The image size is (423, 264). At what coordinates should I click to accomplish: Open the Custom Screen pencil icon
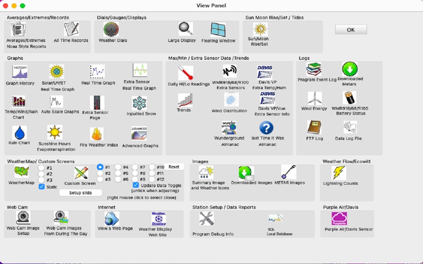(81, 173)
